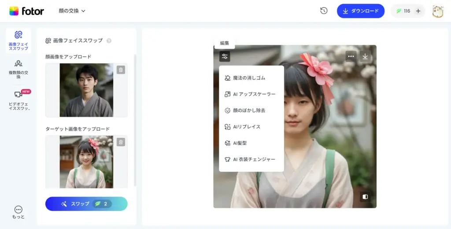Viewport: 451px width, 229px height.
Task: Open the three-dots menu on result
Action: [351, 56]
